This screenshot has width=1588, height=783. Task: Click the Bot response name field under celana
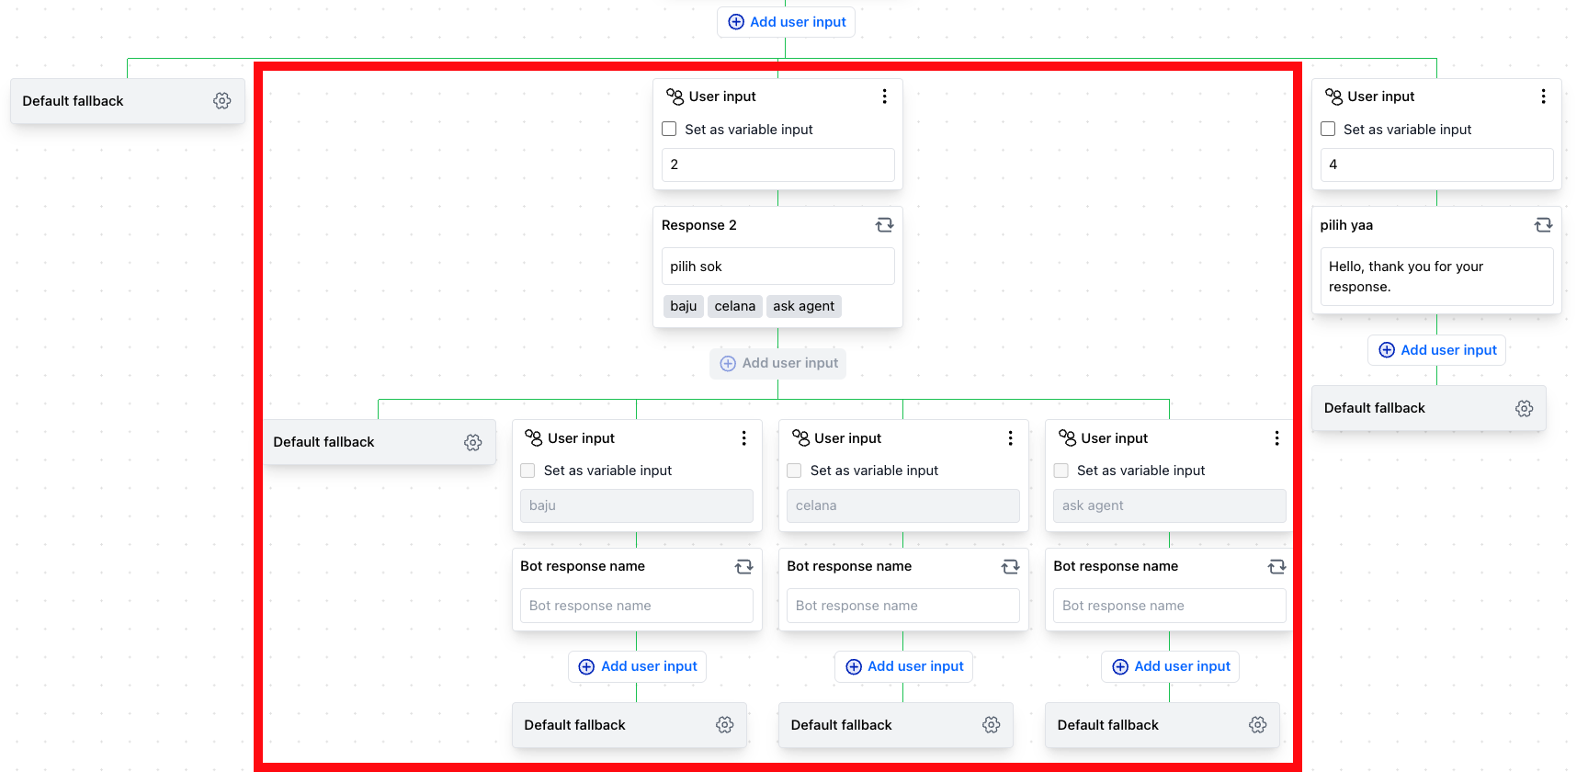[902, 606]
